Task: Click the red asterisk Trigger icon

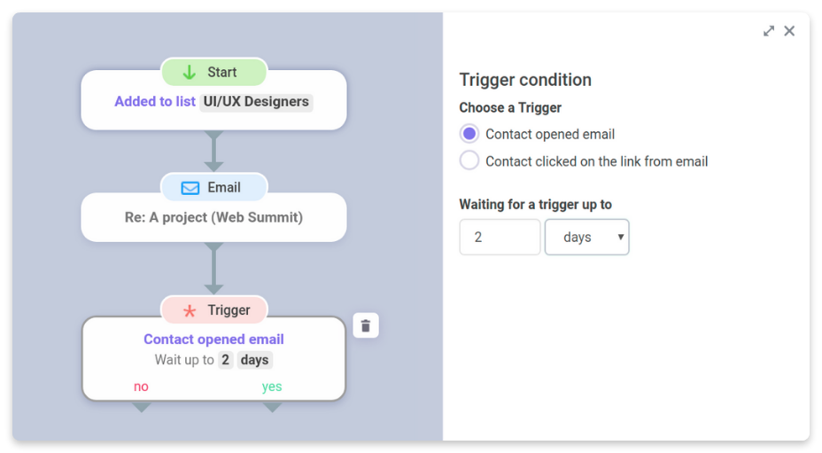Action: click(x=190, y=311)
